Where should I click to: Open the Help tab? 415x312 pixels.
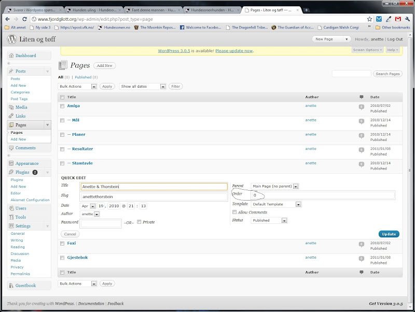[393, 50]
